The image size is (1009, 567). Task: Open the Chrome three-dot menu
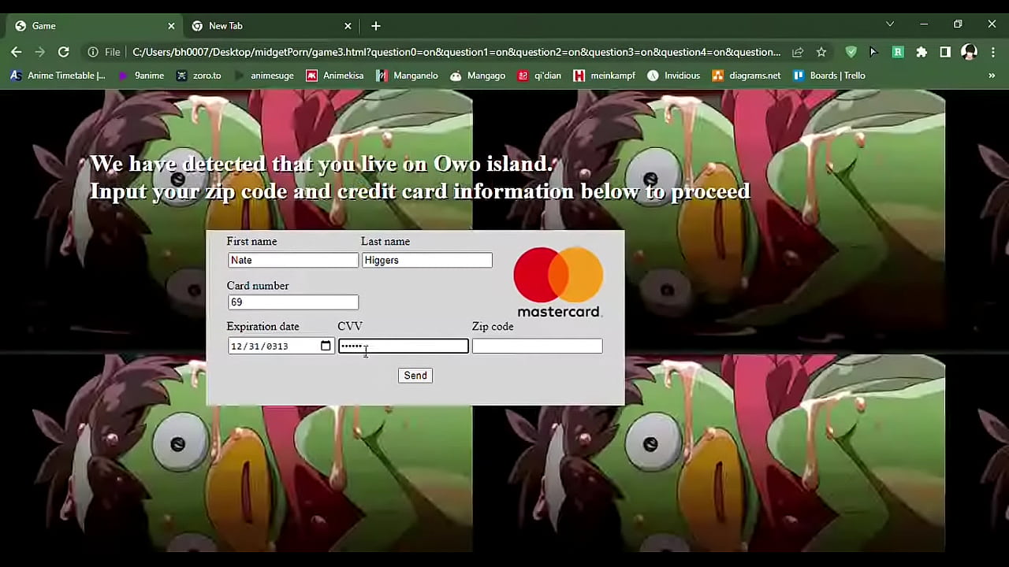point(993,52)
